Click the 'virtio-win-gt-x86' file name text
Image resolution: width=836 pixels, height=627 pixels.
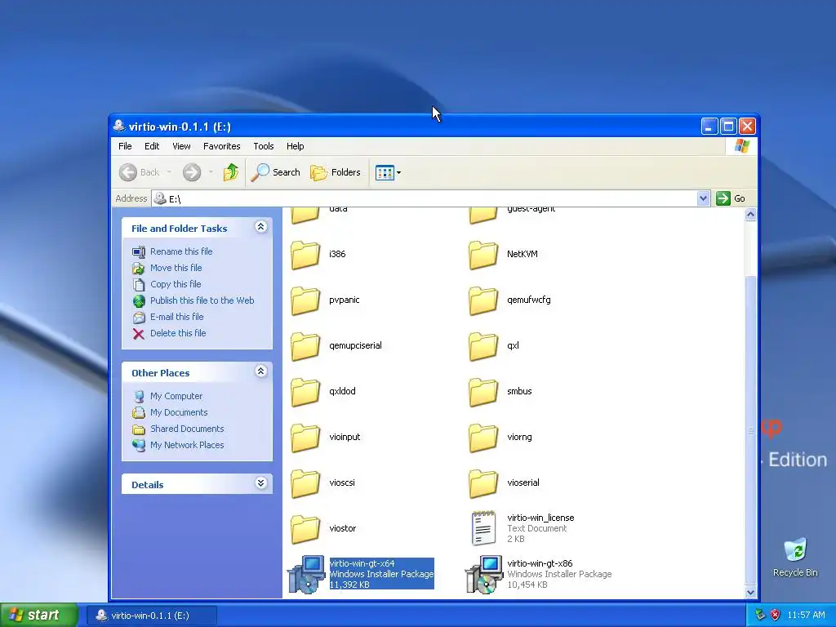(x=540, y=563)
